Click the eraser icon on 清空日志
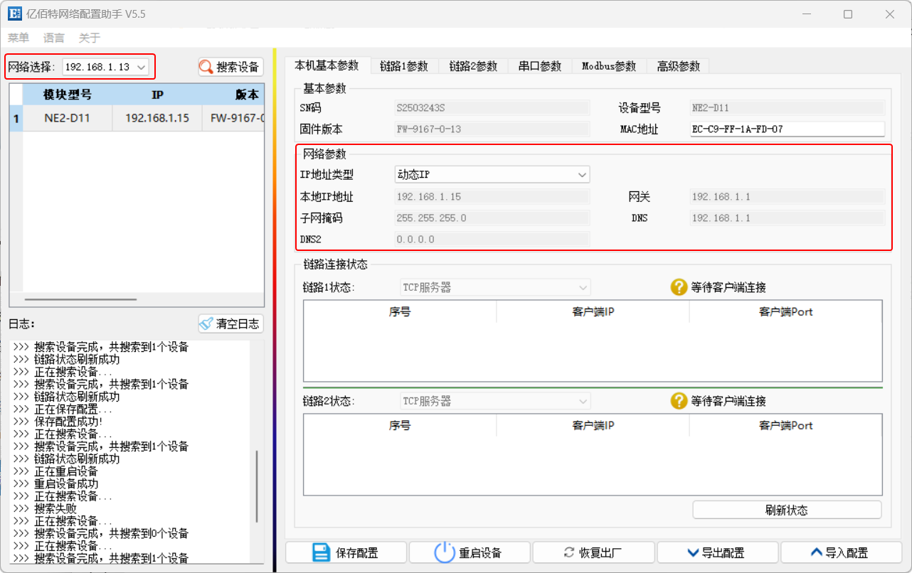 pyautogui.click(x=206, y=323)
